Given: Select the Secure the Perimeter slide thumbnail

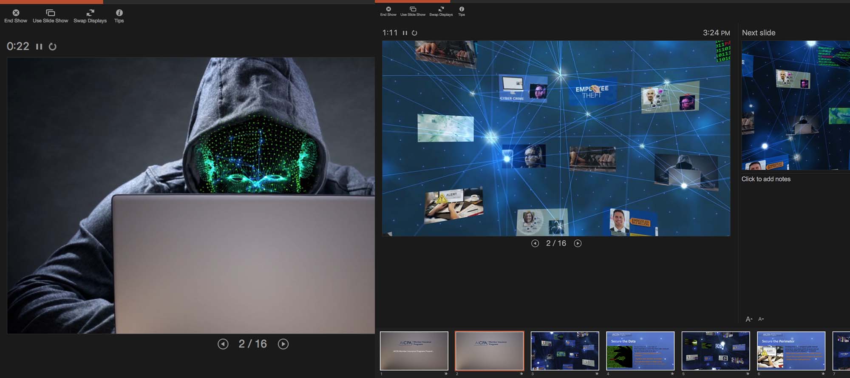Looking at the screenshot, I should 791,351.
